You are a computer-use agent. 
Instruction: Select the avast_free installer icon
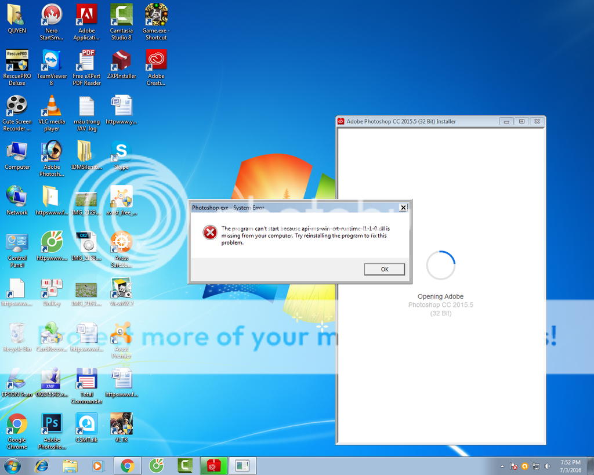121,201
